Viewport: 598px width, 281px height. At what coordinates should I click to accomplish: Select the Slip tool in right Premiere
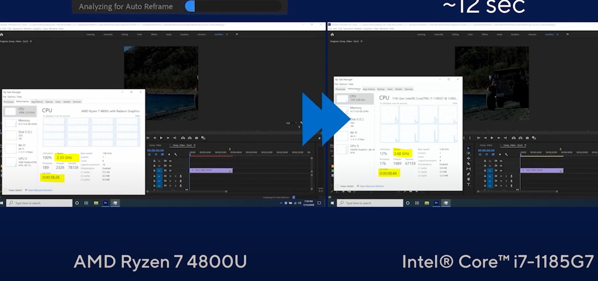tap(468, 169)
